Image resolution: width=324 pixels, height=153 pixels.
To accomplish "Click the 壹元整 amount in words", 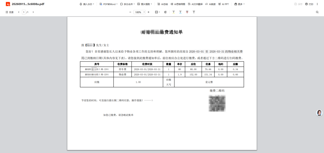I will tap(209, 82).
